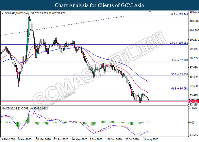The image size is (199, 142).
Task: Click the MACD(12,26,9) indicator label
Action: [x=11, y=108]
